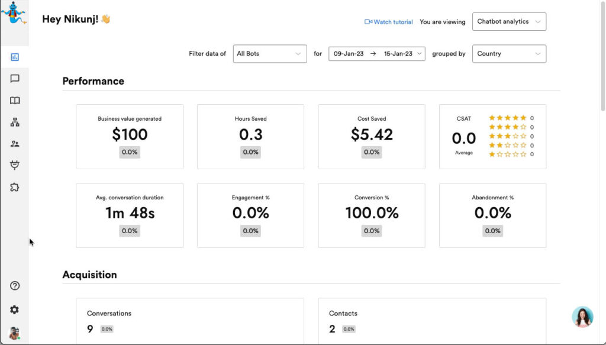Open the analytics bar chart sidebar icon
606x345 pixels.
[15, 57]
